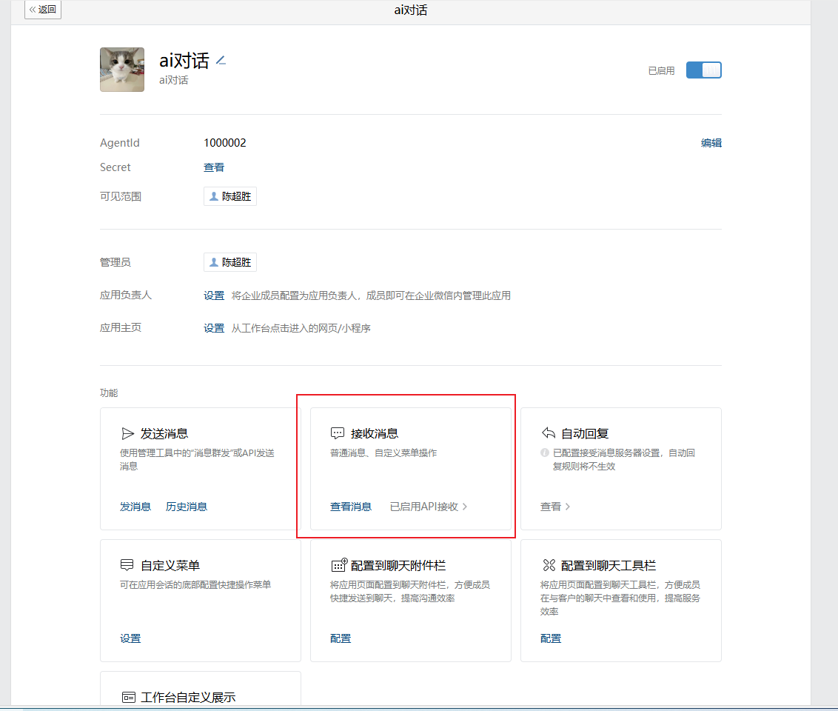Click the 接收消息 card heading

pyautogui.click(x=374, y=433)
